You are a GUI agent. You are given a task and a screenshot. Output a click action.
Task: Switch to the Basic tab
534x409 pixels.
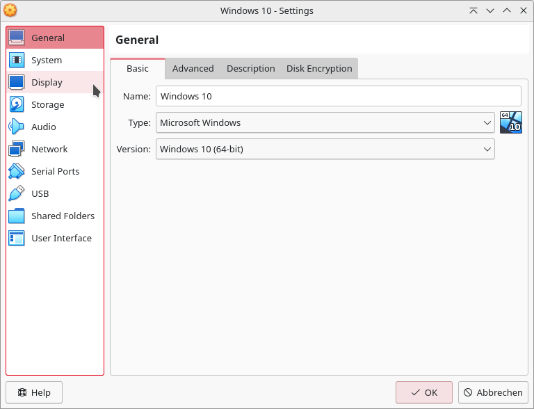tap(138, 68)
